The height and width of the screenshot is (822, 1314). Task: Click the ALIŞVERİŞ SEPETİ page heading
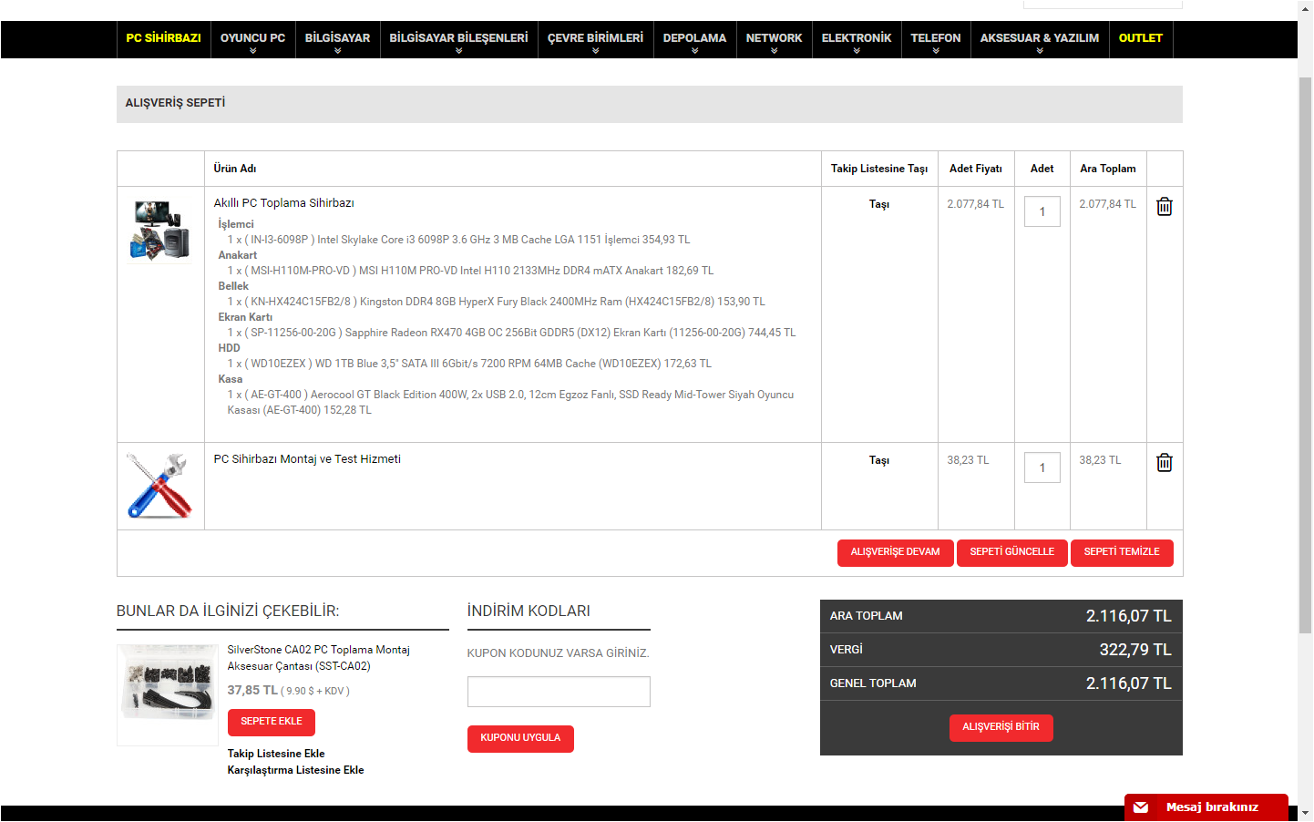(175, 103)
